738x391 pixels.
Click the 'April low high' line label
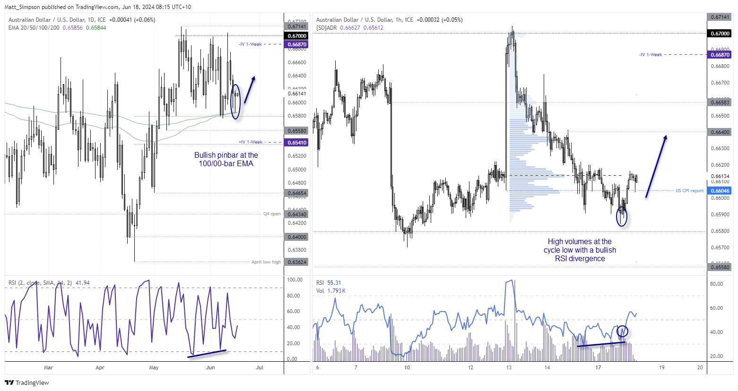click(x=266, y=262)
